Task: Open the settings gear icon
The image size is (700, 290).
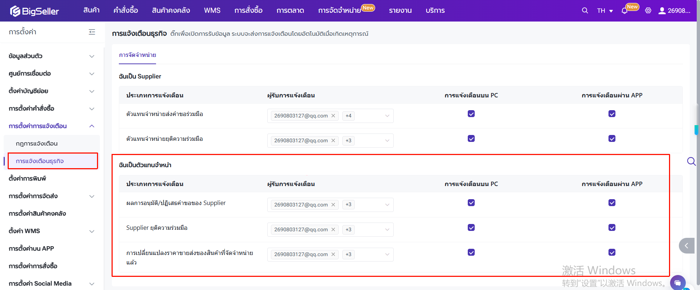Action: [648, 11]
